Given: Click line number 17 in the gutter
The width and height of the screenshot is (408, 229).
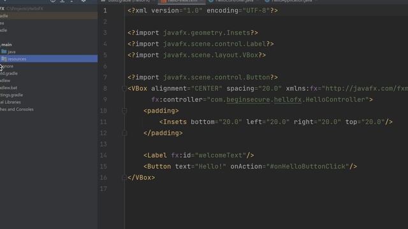Looking at the screenshot, I should click(103, 189).
